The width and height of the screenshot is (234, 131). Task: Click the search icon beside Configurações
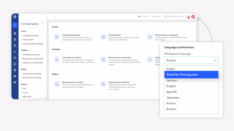tap(43, 24)
